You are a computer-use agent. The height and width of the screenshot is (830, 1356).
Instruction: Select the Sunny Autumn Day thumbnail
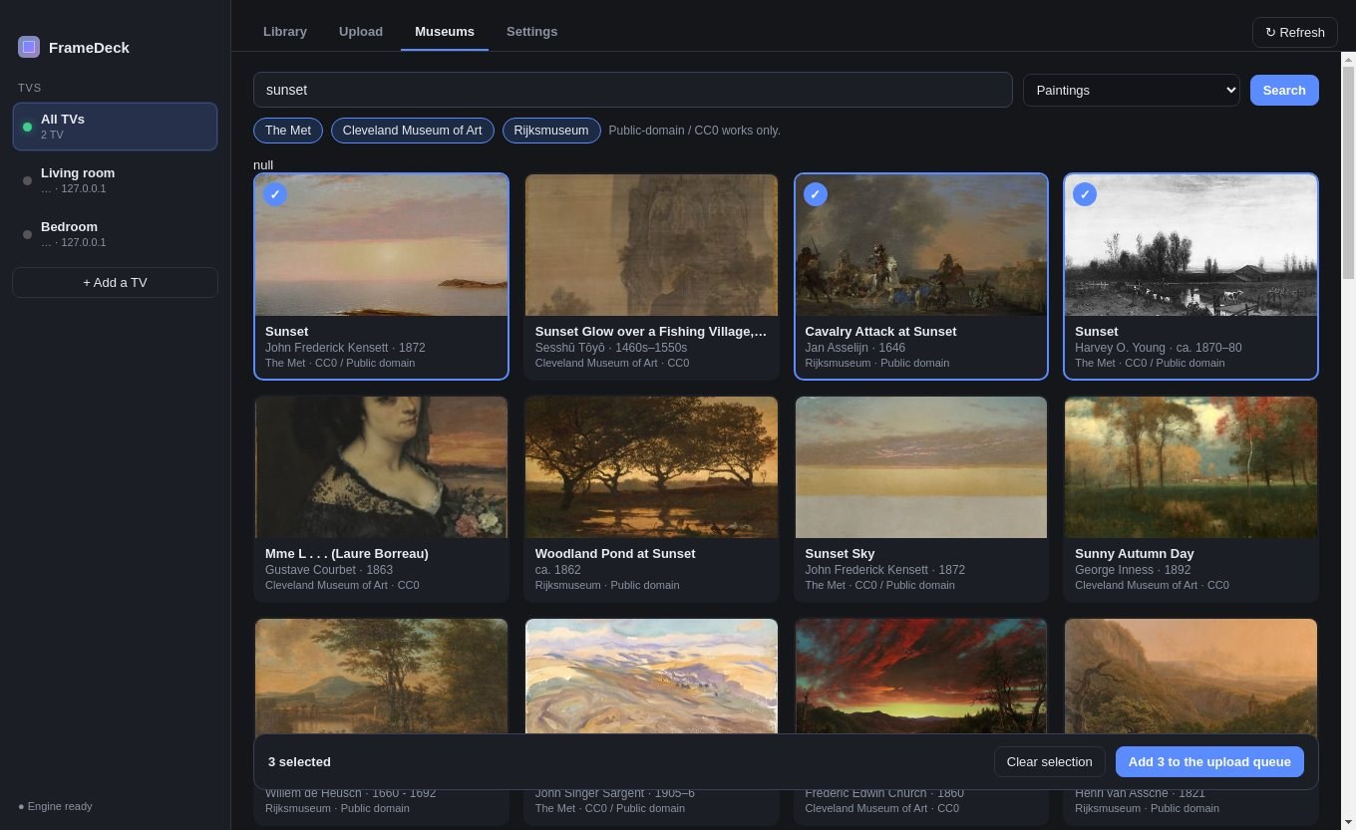pyautogui.click(x=1190, y=467)
